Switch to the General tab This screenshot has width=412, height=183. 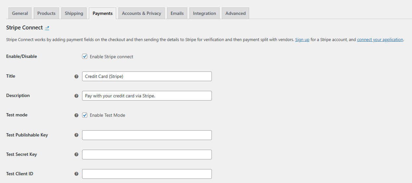tap(20, 13)
